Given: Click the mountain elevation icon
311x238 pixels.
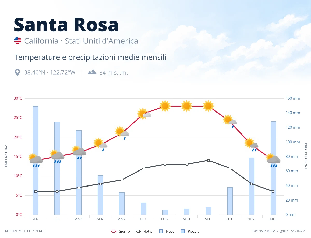Looking at the screenshot, I should [92, 72].
